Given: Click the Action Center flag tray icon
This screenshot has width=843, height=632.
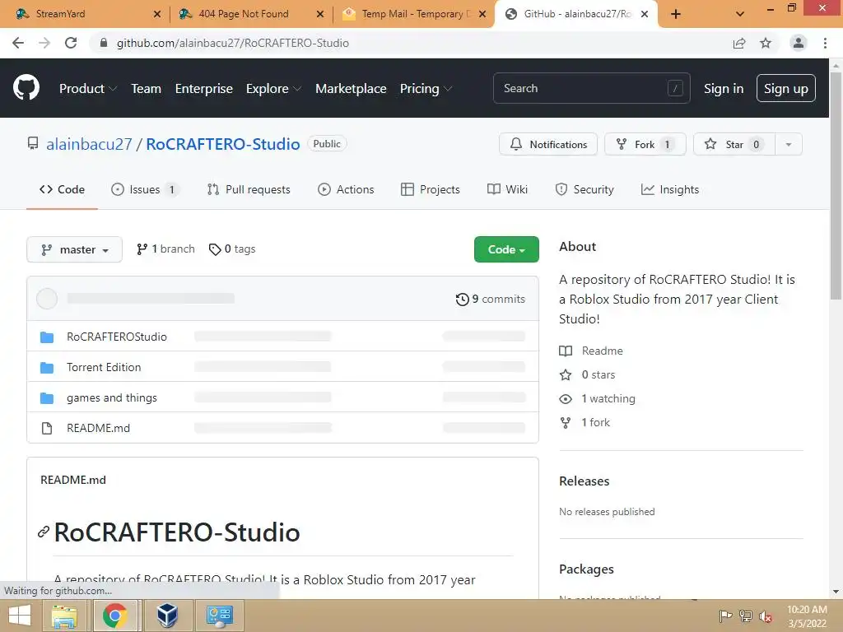Looking at the screenshot, I should (725, 616).
